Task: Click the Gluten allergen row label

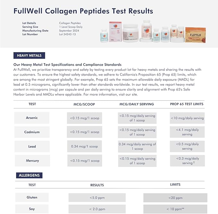Action: coord(32,197)
